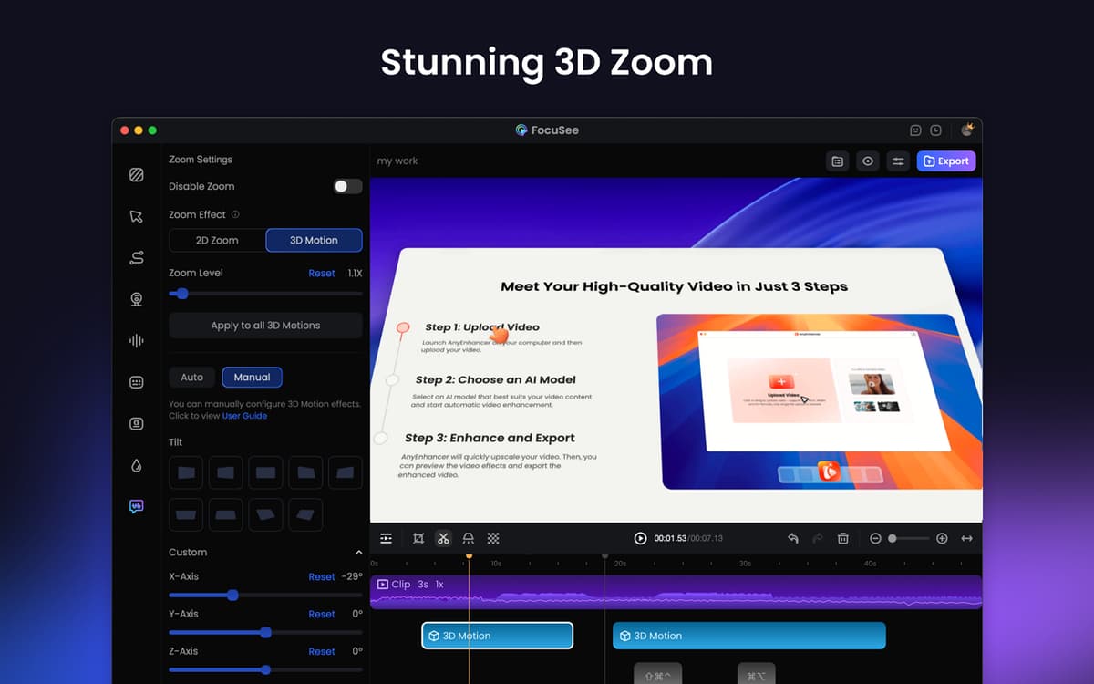Undo the last action
Screen dimensions: 1094x684
point(793,538)
